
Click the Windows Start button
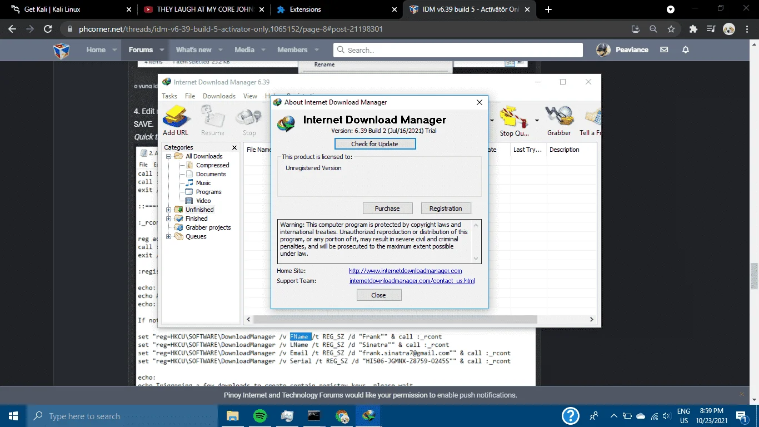[x=13, y=415]
